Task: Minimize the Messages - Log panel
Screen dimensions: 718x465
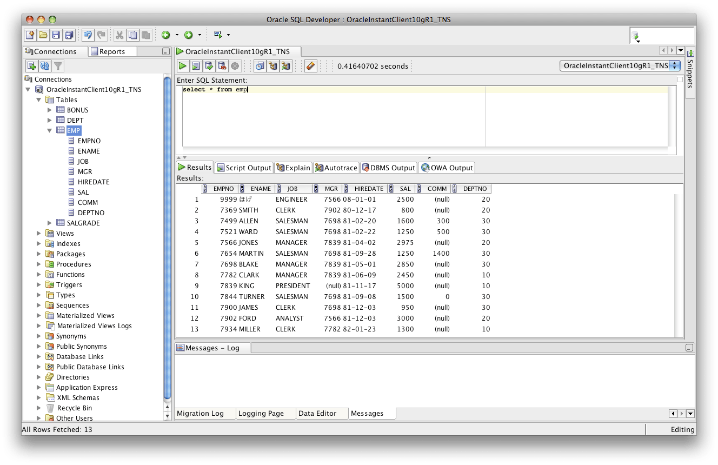Action: point(689,348)
